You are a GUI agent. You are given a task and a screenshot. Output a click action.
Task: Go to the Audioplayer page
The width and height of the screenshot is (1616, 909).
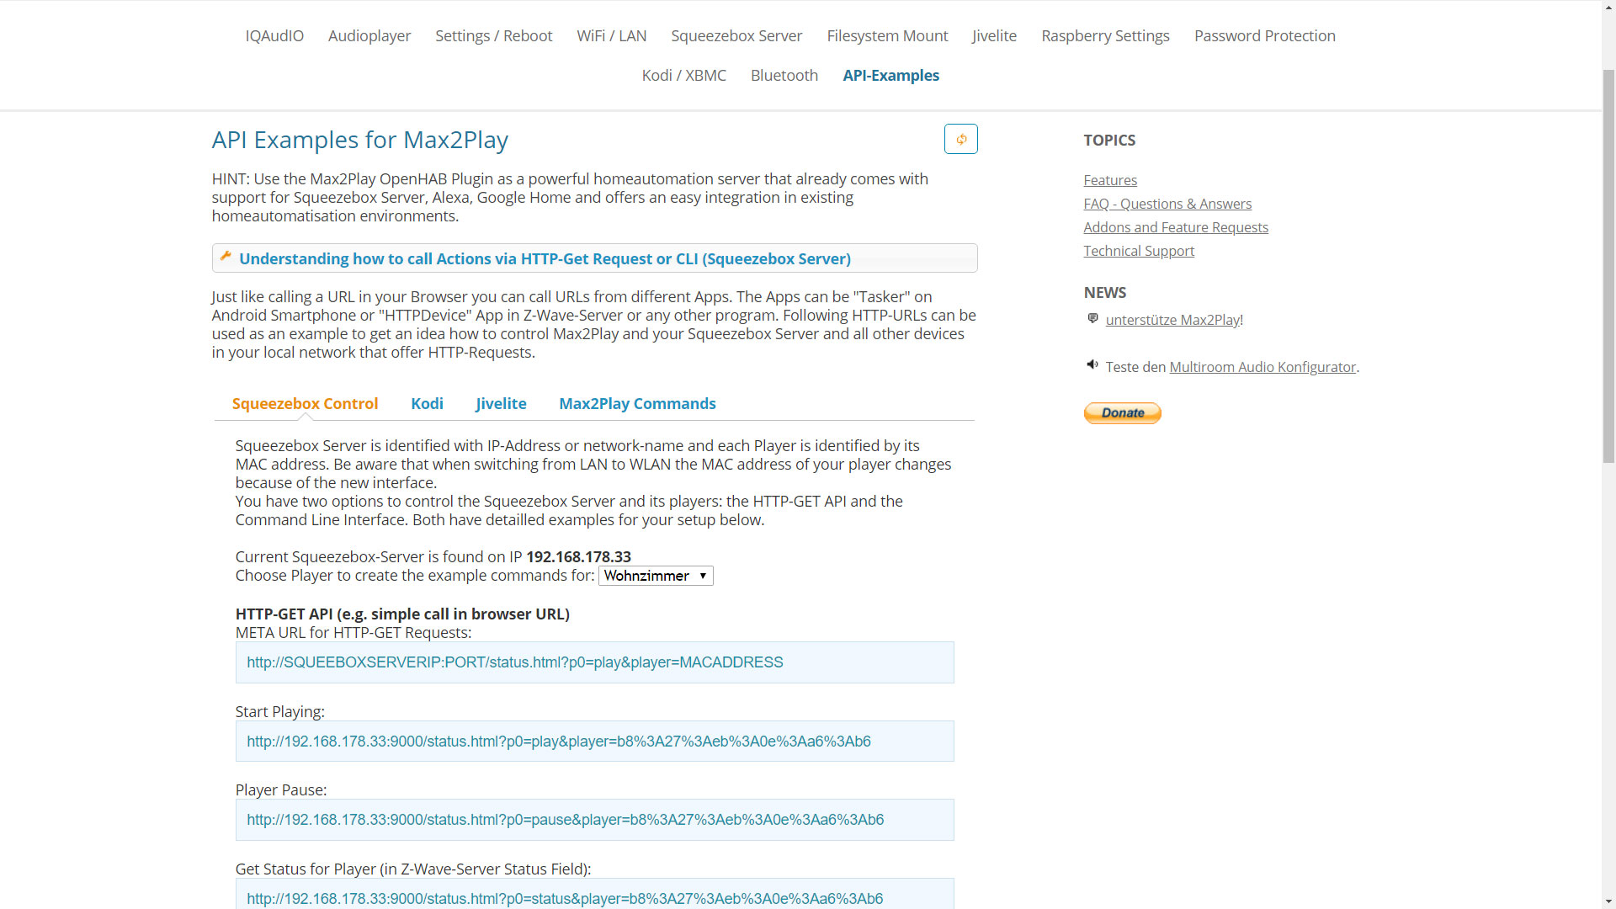369,35
